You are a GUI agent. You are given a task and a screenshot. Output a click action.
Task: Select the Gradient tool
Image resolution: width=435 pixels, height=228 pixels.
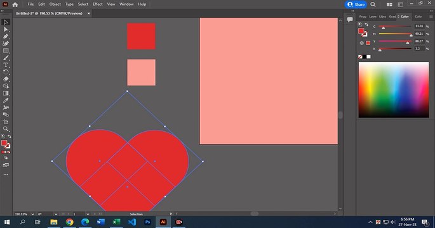(6, 94)
